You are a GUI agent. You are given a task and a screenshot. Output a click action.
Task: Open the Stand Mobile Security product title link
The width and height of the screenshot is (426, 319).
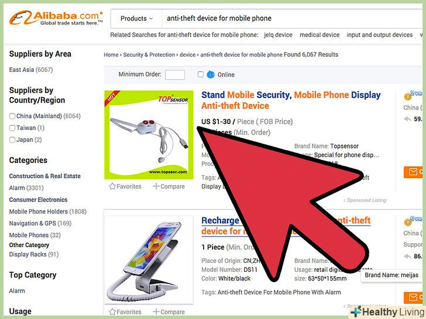[291, 100]
